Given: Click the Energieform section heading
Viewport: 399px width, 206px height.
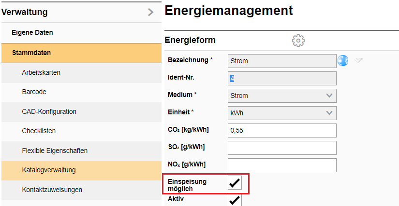Looking at the screenshot, I should coord(190,40).
